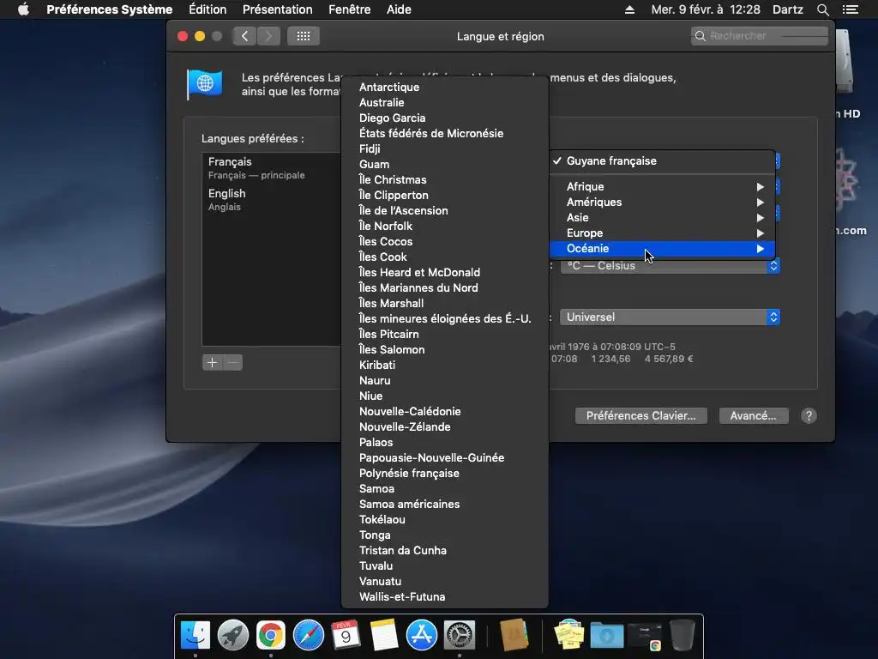
Task: Open the Apple menu
Action: pyautogui.click(x=23, y=9)
